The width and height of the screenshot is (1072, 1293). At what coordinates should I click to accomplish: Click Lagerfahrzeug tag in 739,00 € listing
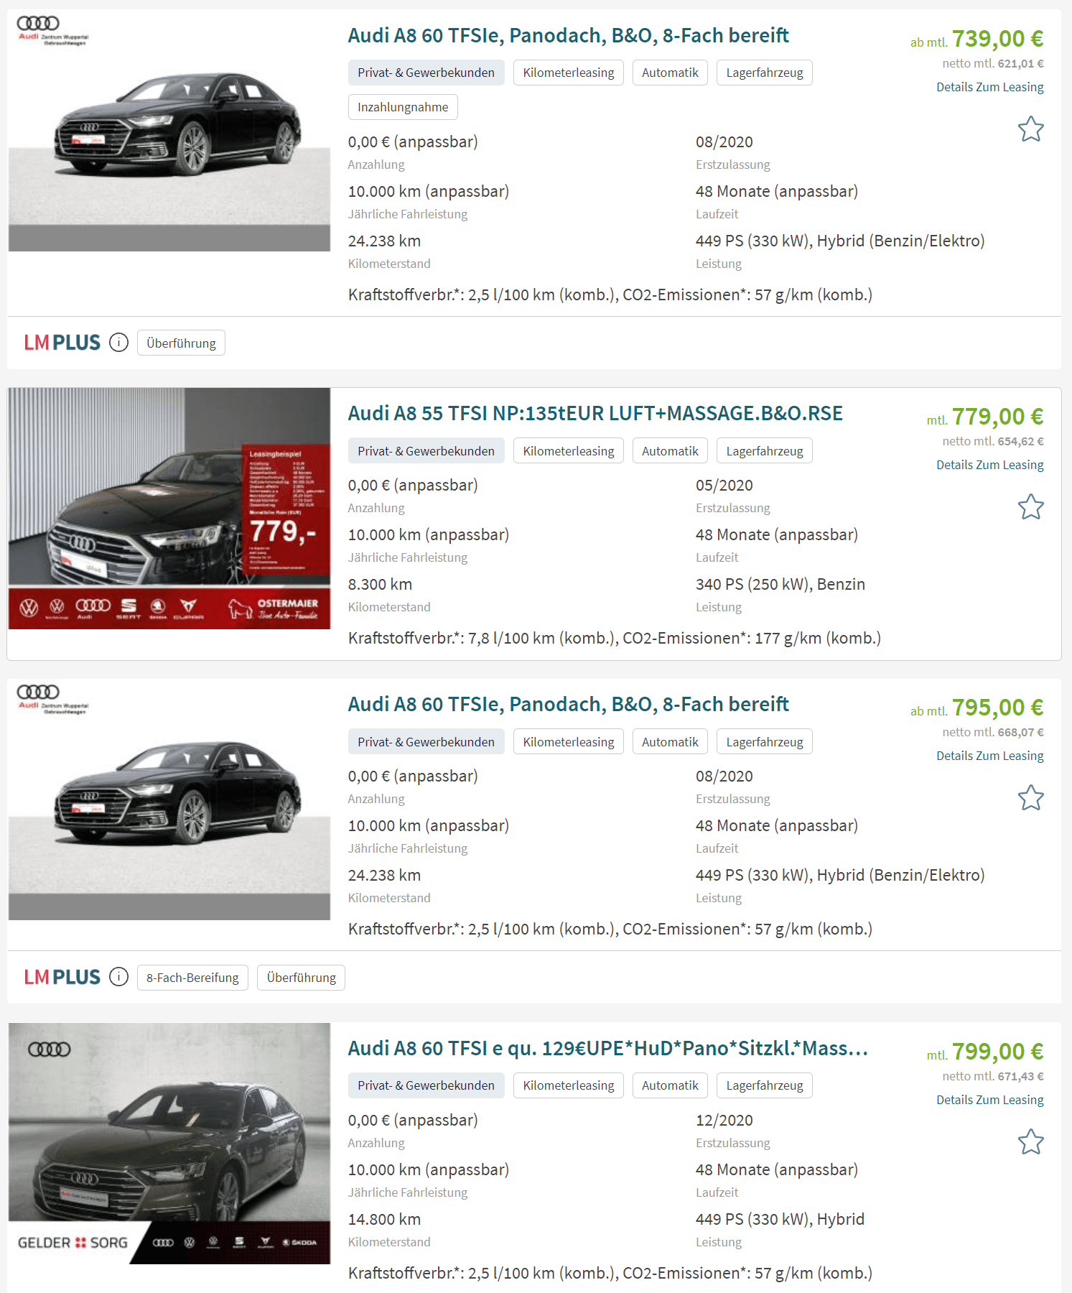pos(764,73)
